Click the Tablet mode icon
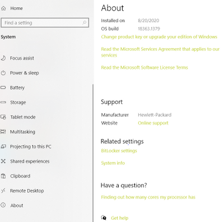Viewport: 224px width, 222px height. 3,117
